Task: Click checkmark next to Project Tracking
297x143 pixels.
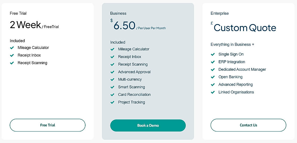Action: pos(112,102)
